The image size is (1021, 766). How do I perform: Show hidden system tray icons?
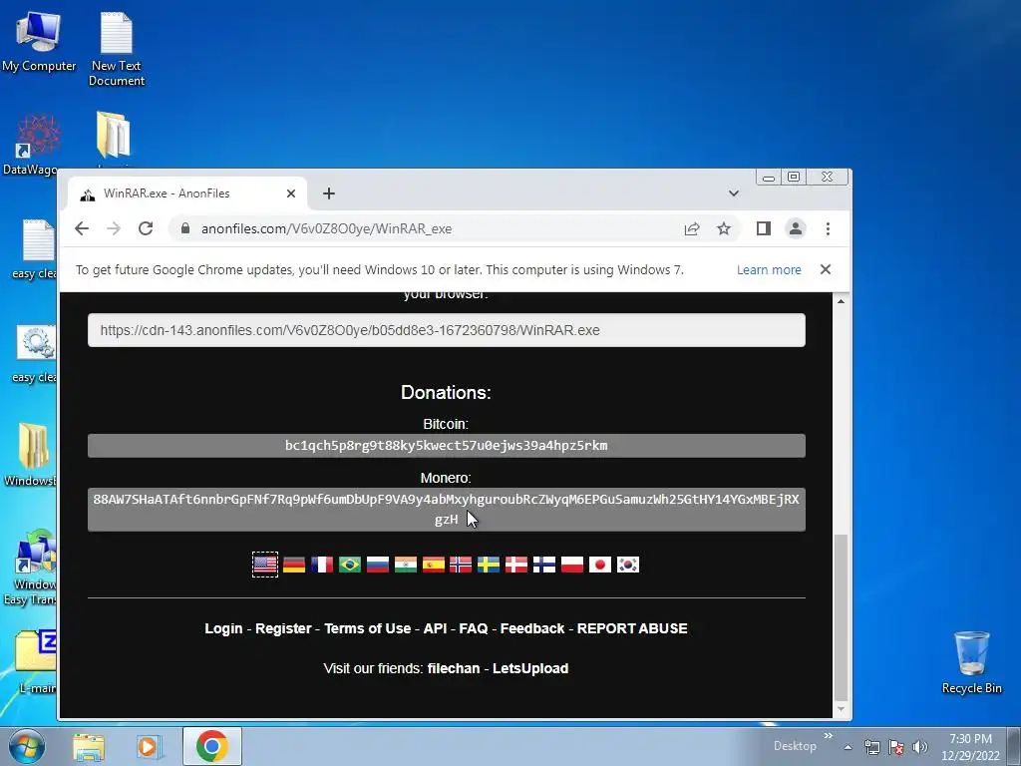(848, 747)
